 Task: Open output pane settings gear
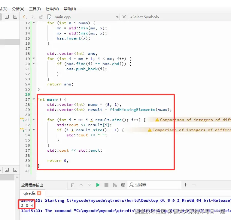click(123, 185)
